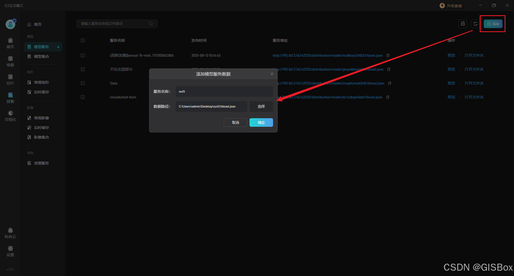The width and height of the screenshot is (514, 276).
Task: Copy URL of tessellated-item service
Action: (388, 97)
